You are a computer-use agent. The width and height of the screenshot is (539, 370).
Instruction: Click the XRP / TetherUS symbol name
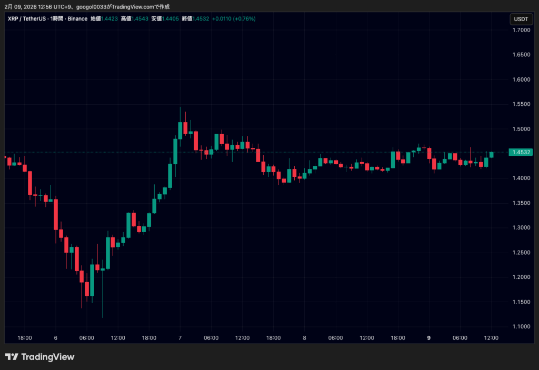27,18
